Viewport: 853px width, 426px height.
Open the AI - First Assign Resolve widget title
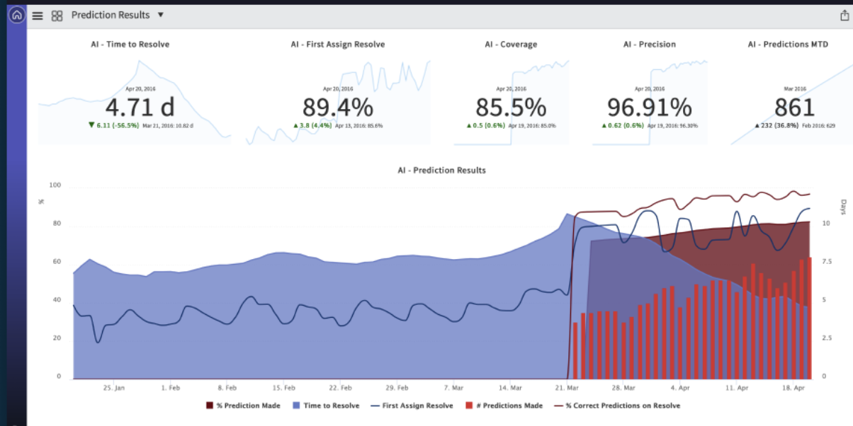click(x=338, y=44)
